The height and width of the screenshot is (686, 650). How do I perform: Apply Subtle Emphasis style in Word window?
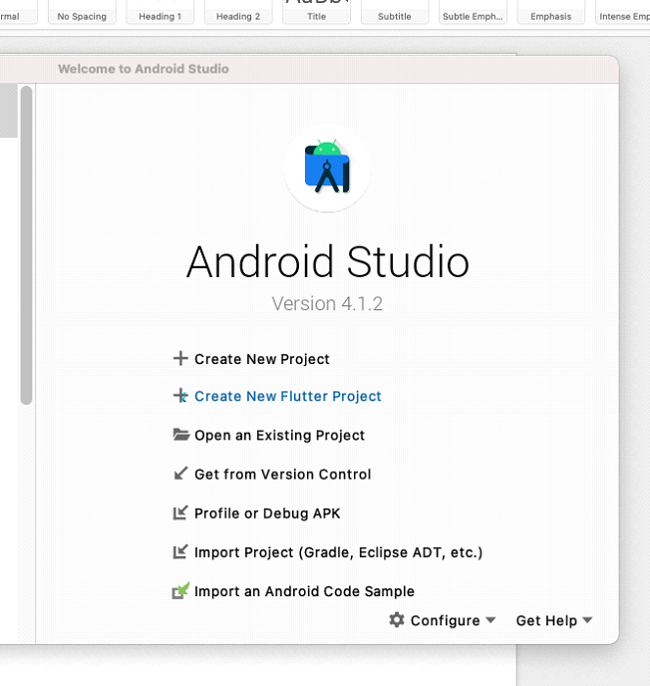(473, 12)
